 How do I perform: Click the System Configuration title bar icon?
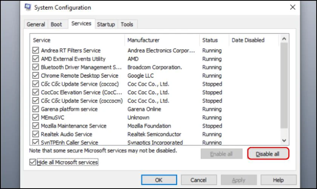28,7
